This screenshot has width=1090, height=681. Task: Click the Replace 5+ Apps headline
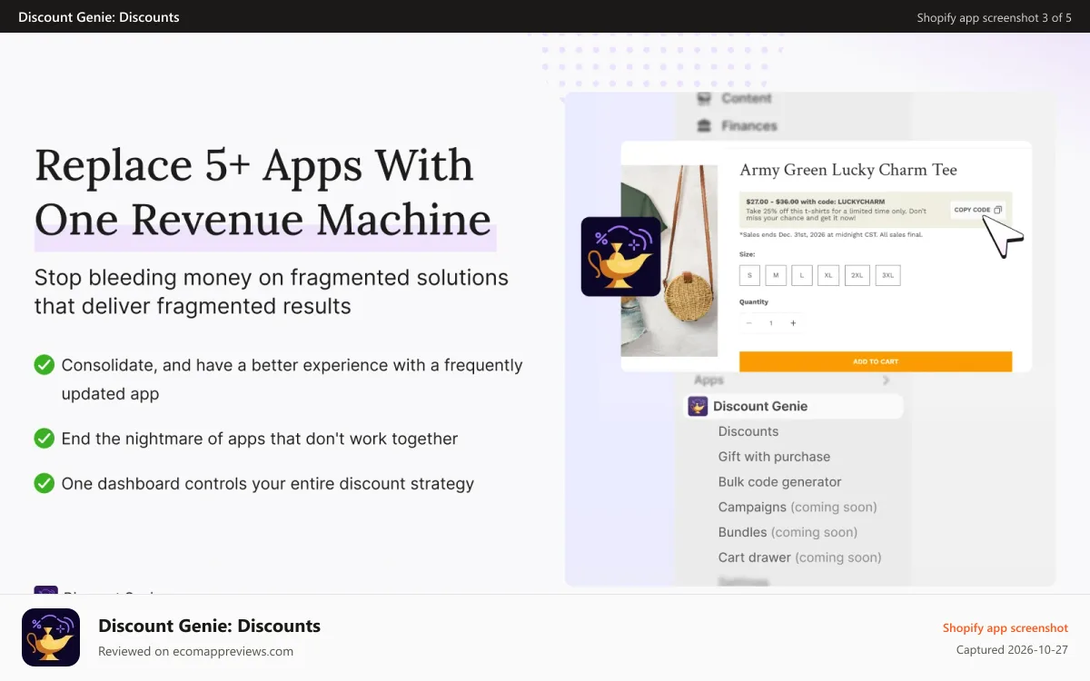click(263, 192)
